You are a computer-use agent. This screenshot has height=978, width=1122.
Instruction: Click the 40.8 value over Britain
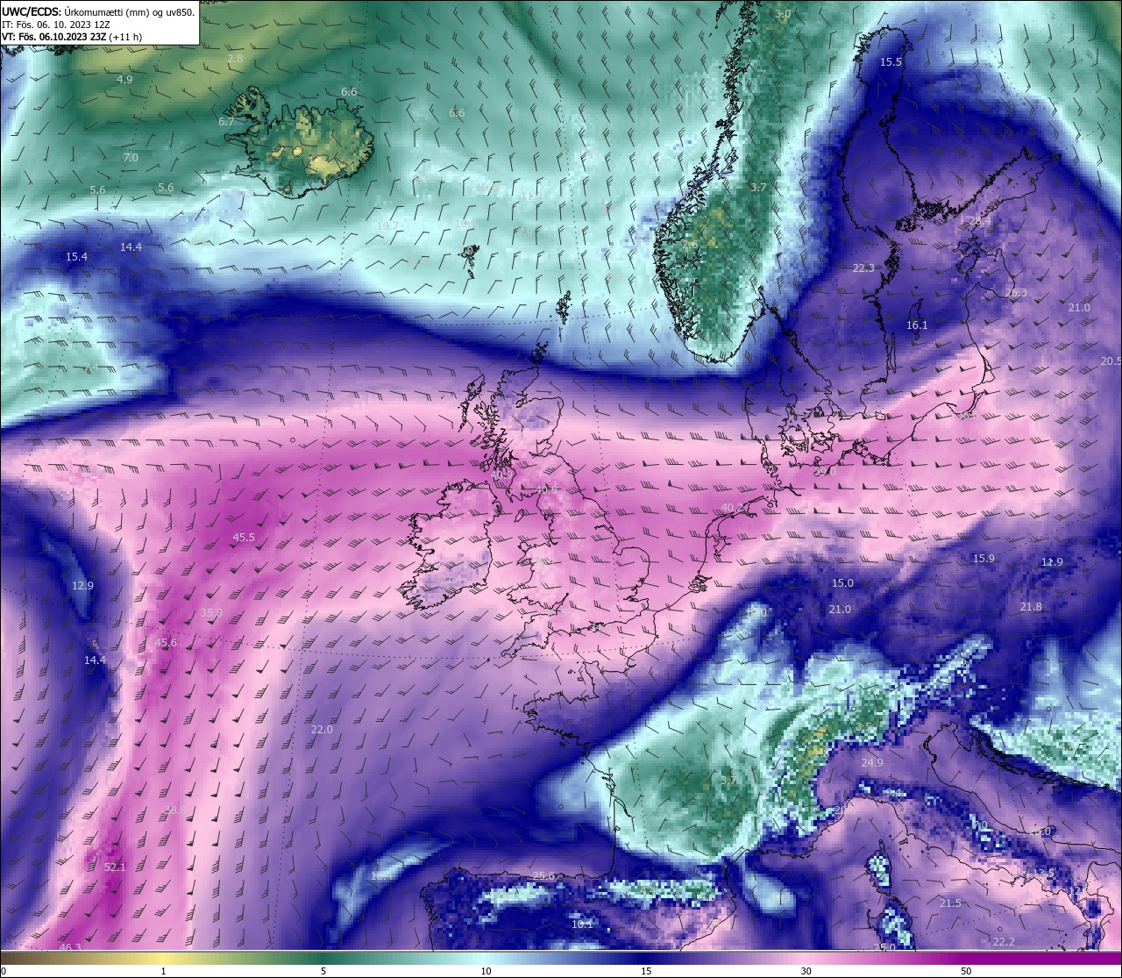[x=546, y=489]
